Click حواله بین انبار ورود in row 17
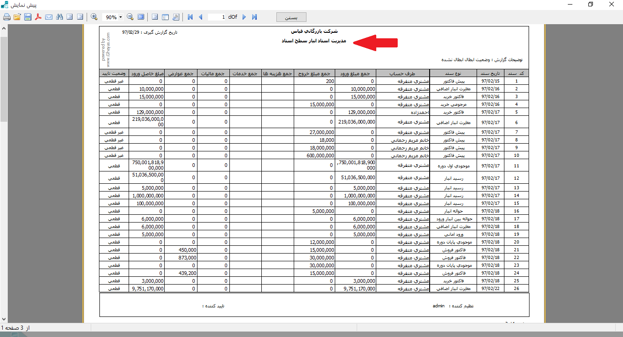Viewport: 623px width, 337px height. [454, 219]
